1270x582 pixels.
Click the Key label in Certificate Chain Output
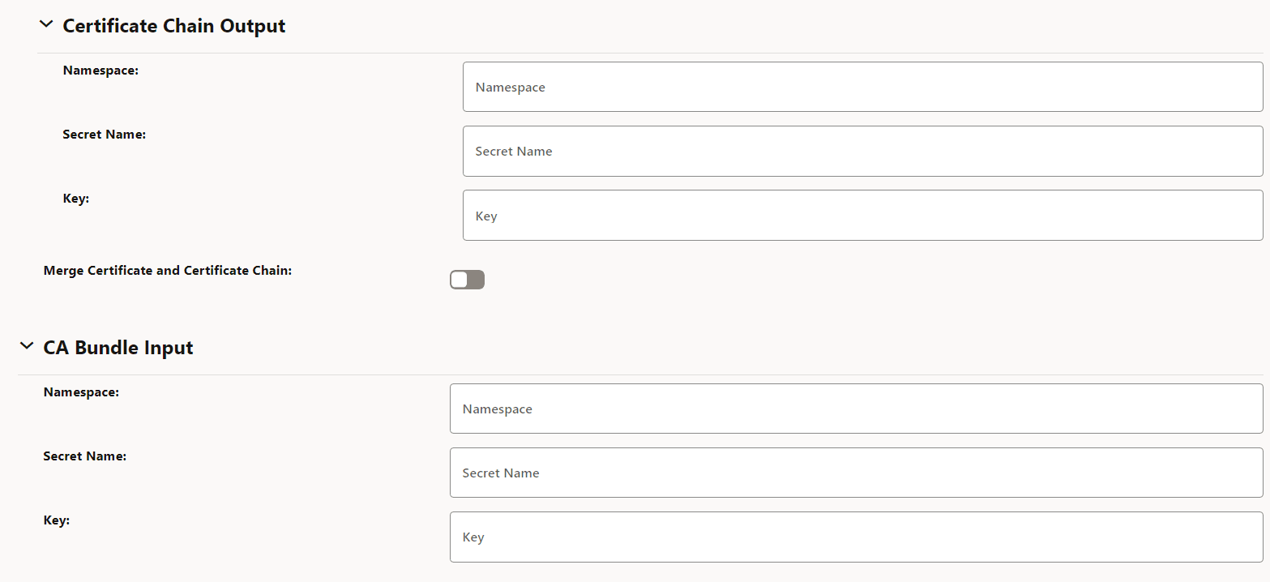tap(75, 198)
